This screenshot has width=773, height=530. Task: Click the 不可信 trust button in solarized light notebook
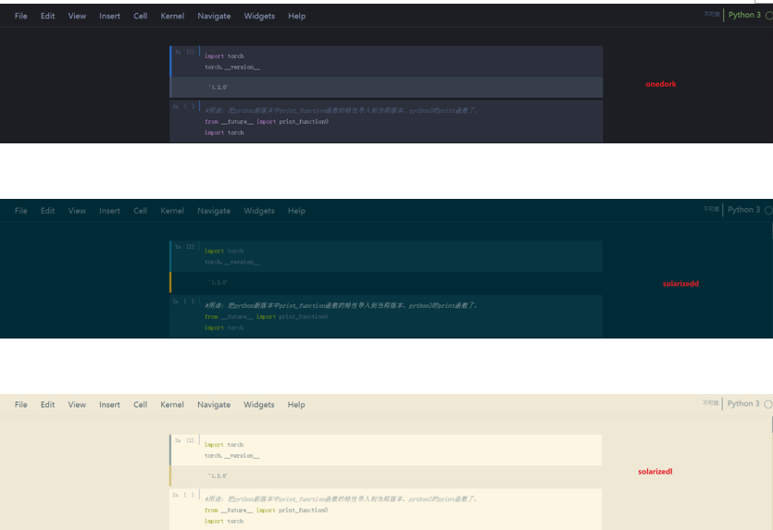coord(710,403)
